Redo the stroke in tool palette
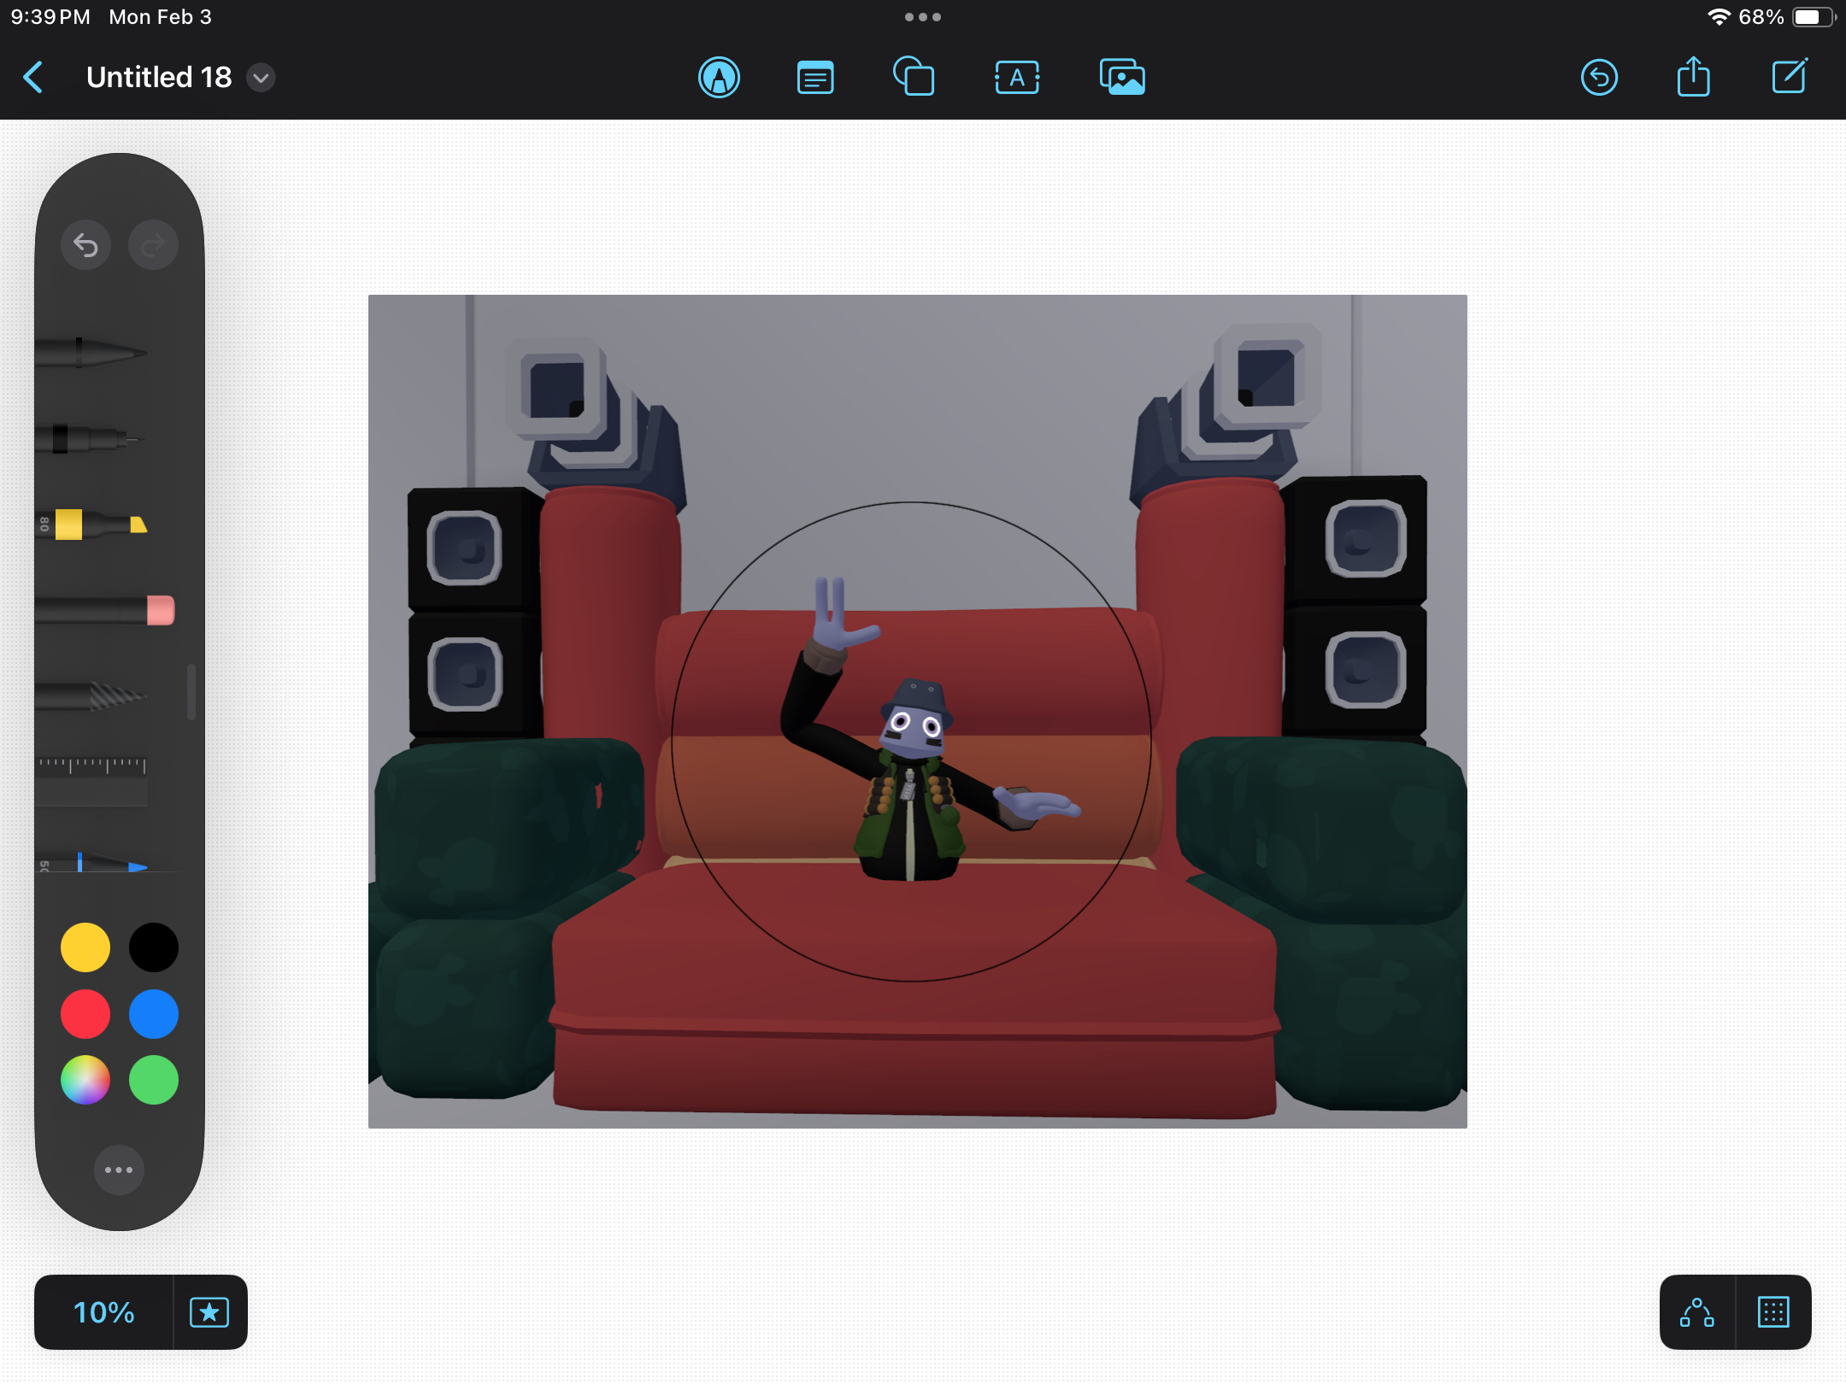The image size is (1846, 1384). [x=153, y=245]
